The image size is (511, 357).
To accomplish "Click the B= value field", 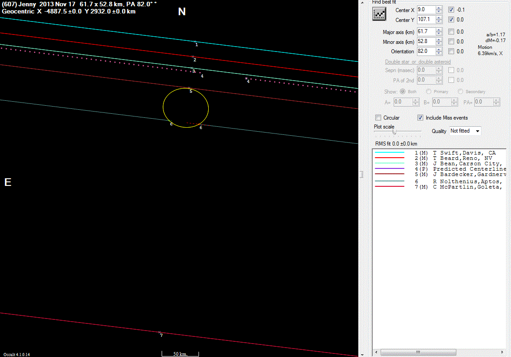I will coord(441,102).
